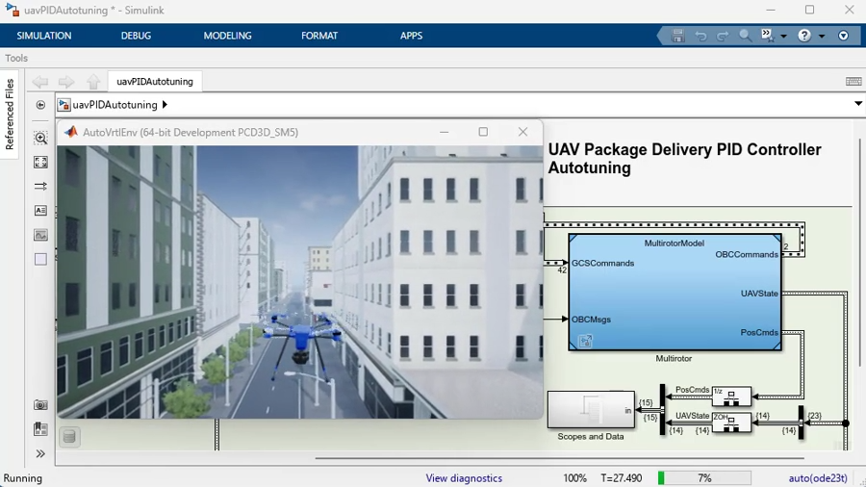Click the auto(ode23t) solver link
The image size is (866, 487).
817,478
